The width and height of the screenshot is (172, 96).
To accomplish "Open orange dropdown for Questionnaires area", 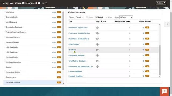I will (59, 77).
